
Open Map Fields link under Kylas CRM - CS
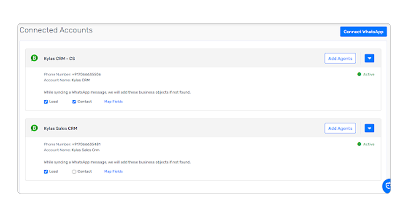tap(113, 102)
